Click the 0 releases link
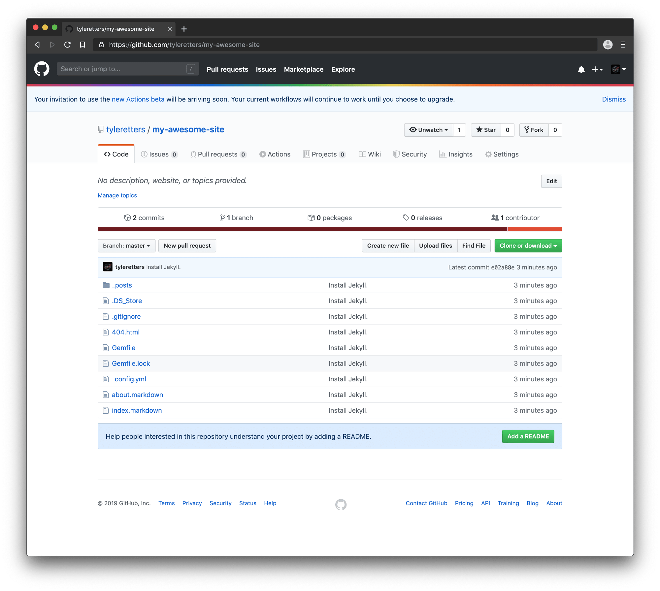Screen dimensions: 660x591 [422, 218]
